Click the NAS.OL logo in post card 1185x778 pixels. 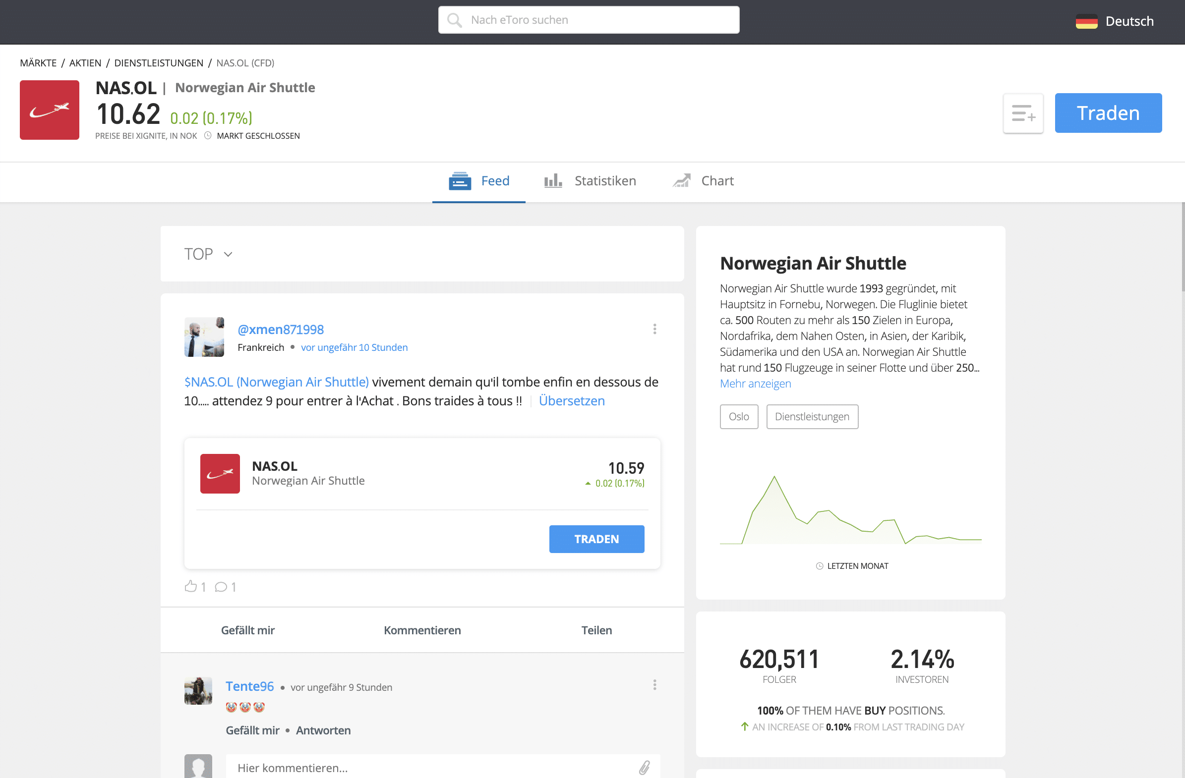pyautogui.click(x=220, y=474)
